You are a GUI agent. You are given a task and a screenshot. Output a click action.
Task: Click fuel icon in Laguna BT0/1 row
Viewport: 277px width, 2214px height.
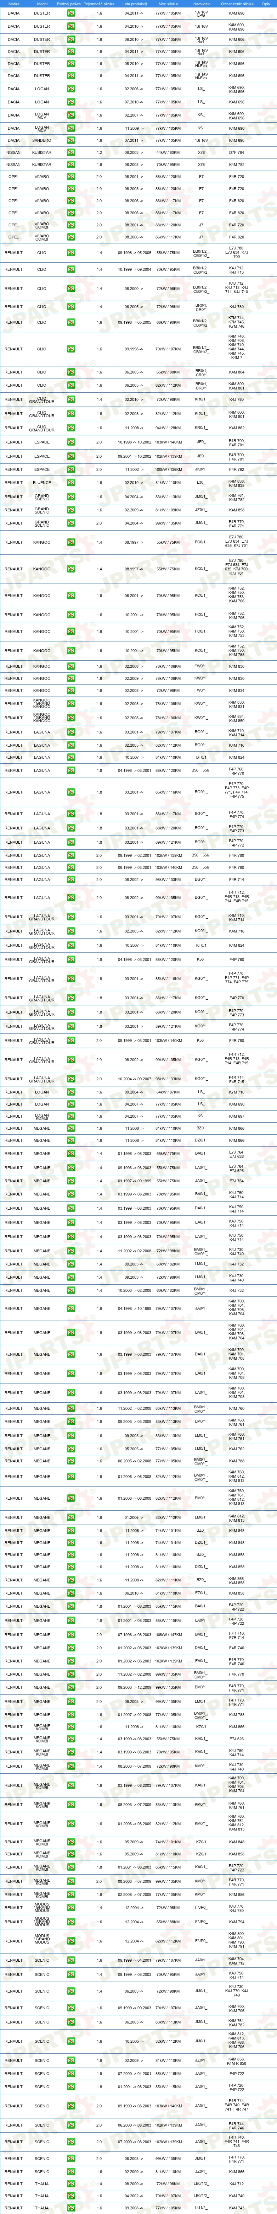tap(70, 757)
